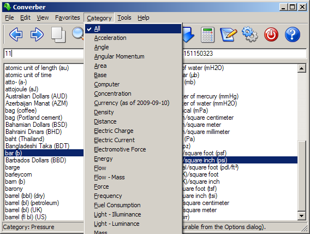Choose Base from Category menu
Viewport: 310px width, 234px height.
[133, 75]
